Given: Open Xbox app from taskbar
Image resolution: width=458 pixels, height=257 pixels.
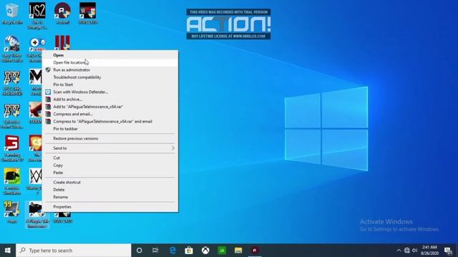Looking at the screenshot, I should coord(205,251).
